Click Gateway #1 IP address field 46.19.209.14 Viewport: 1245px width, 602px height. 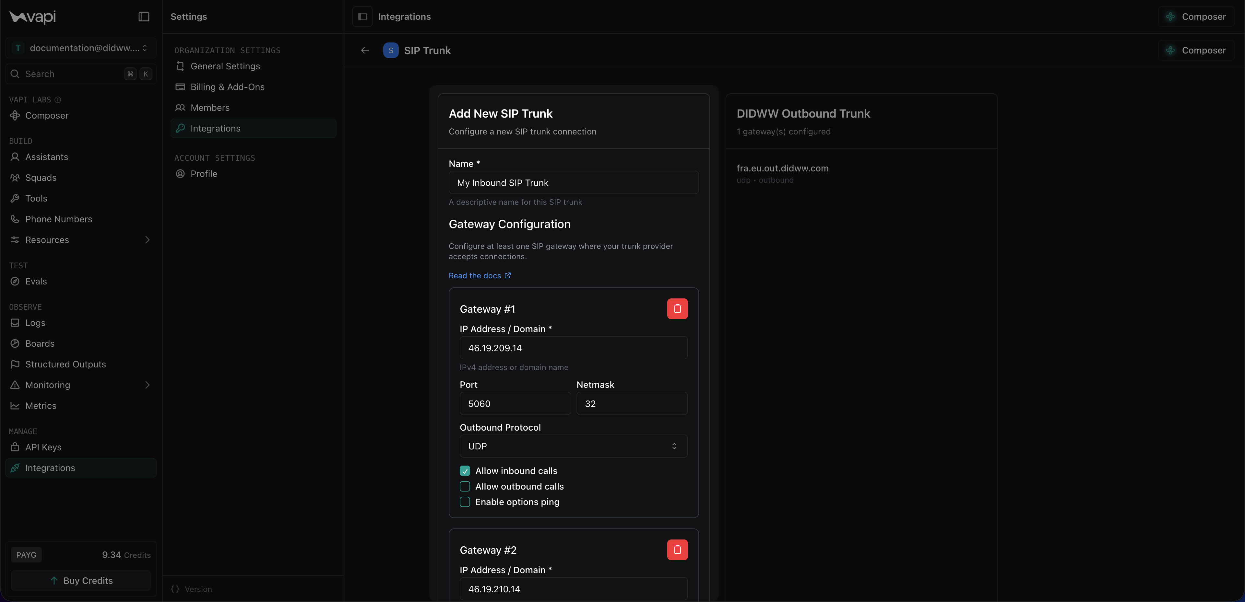(x=573, y=348)
